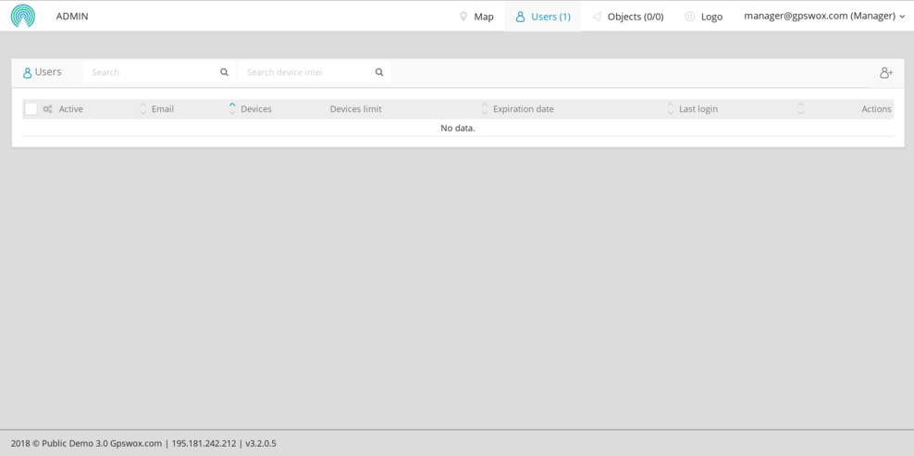
Task: Click the sort arrows beside Expiration date
Action: [485, 108]
